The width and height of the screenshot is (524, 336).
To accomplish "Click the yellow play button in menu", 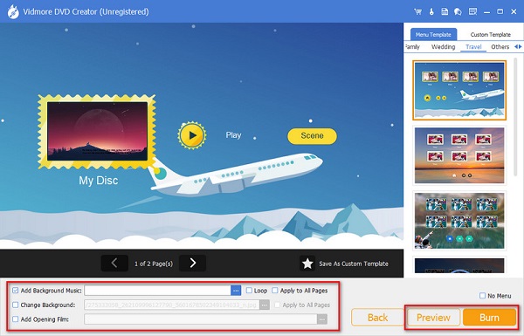I will click(x=192, y=135).
